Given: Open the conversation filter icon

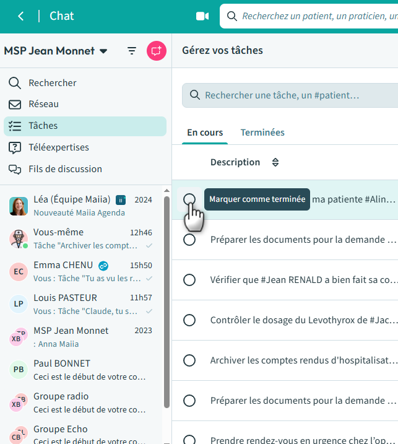Looking at the screenshot, I should pos(132,51).
